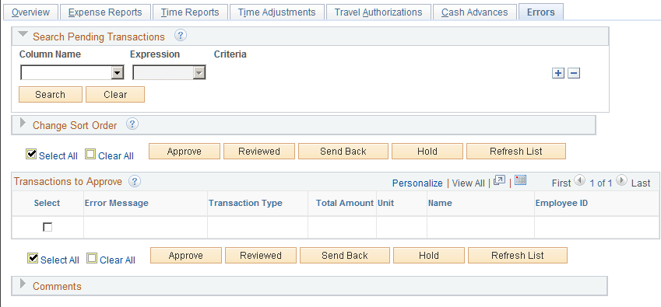Click the upper Select All link text

[58, 156]
